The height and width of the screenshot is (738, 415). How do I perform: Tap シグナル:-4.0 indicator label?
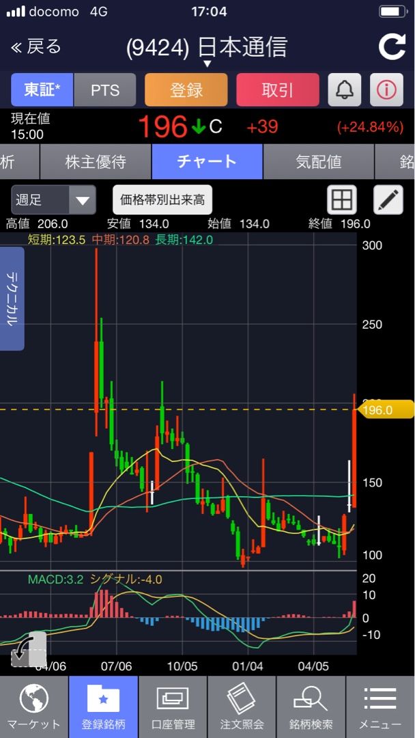click(x=126, y=579)
